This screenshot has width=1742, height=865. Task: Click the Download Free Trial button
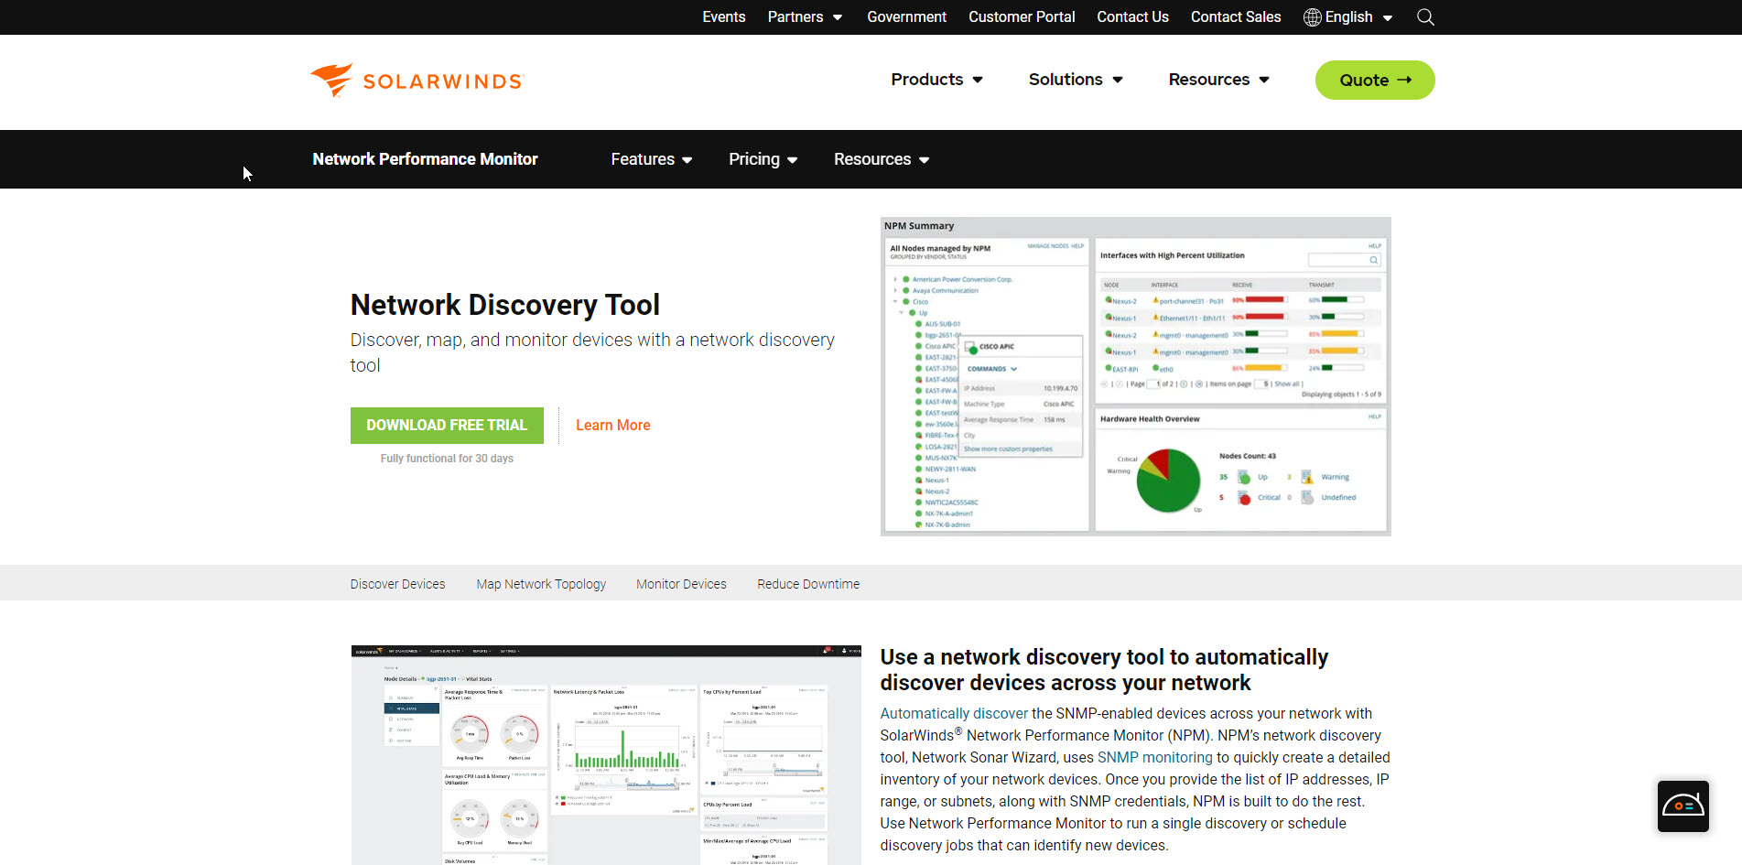pyautogui.click(x=447, y=425)
